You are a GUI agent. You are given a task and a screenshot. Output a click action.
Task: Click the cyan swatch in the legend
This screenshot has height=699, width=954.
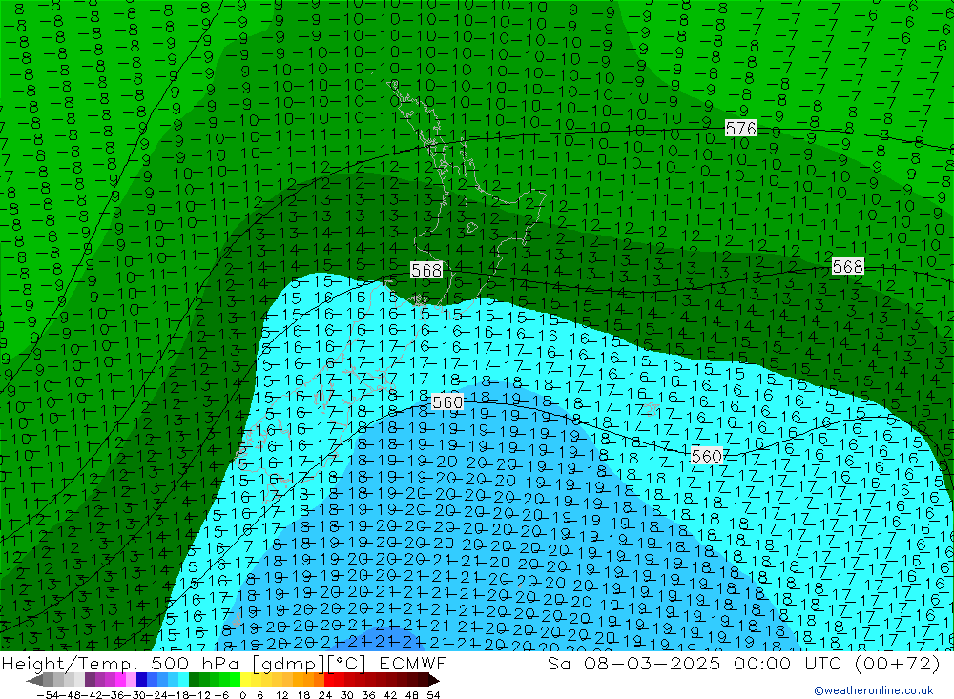(x=183, y=680)
